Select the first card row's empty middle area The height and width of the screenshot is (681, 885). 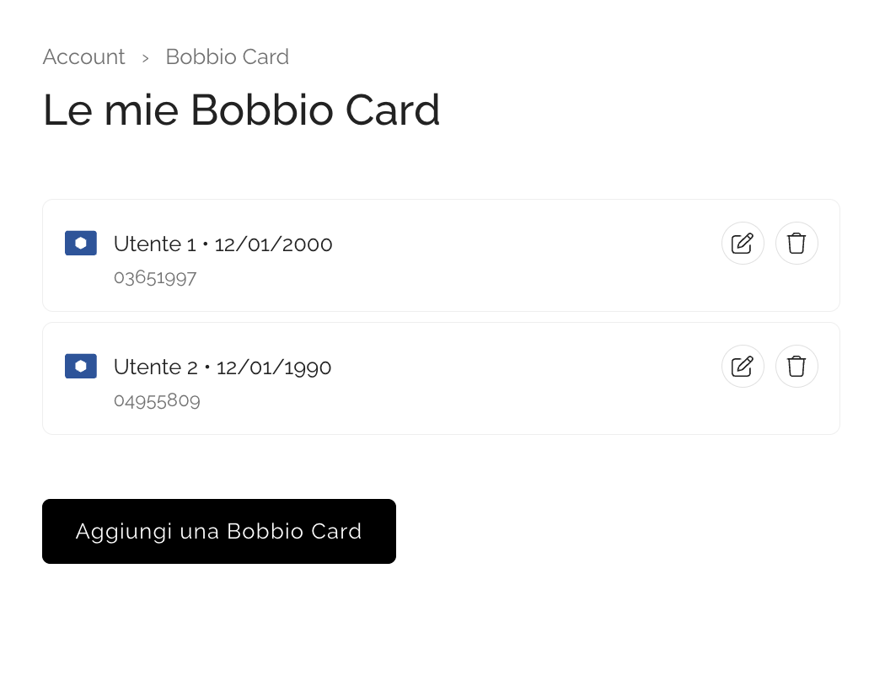523,255
